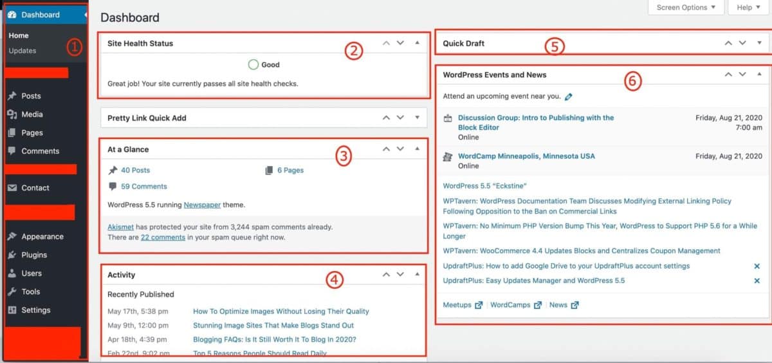Open the Settings menu item
772x363 pixels.
click(x=35, y=310)
